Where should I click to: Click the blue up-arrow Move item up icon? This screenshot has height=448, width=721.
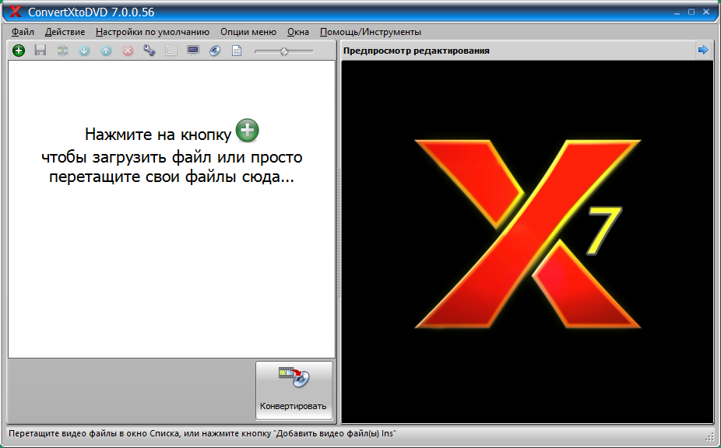pos(106,50)
